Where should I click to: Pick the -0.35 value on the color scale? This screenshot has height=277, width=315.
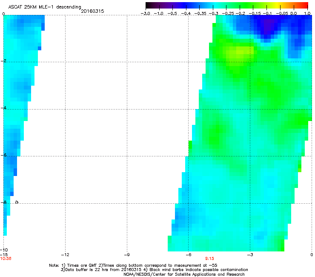tap(200, 14)
